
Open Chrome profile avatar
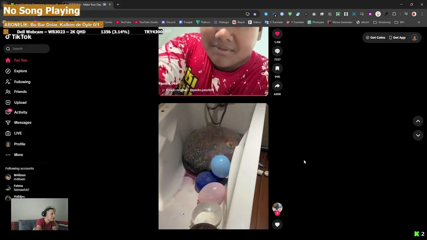(x=414, y=14)
